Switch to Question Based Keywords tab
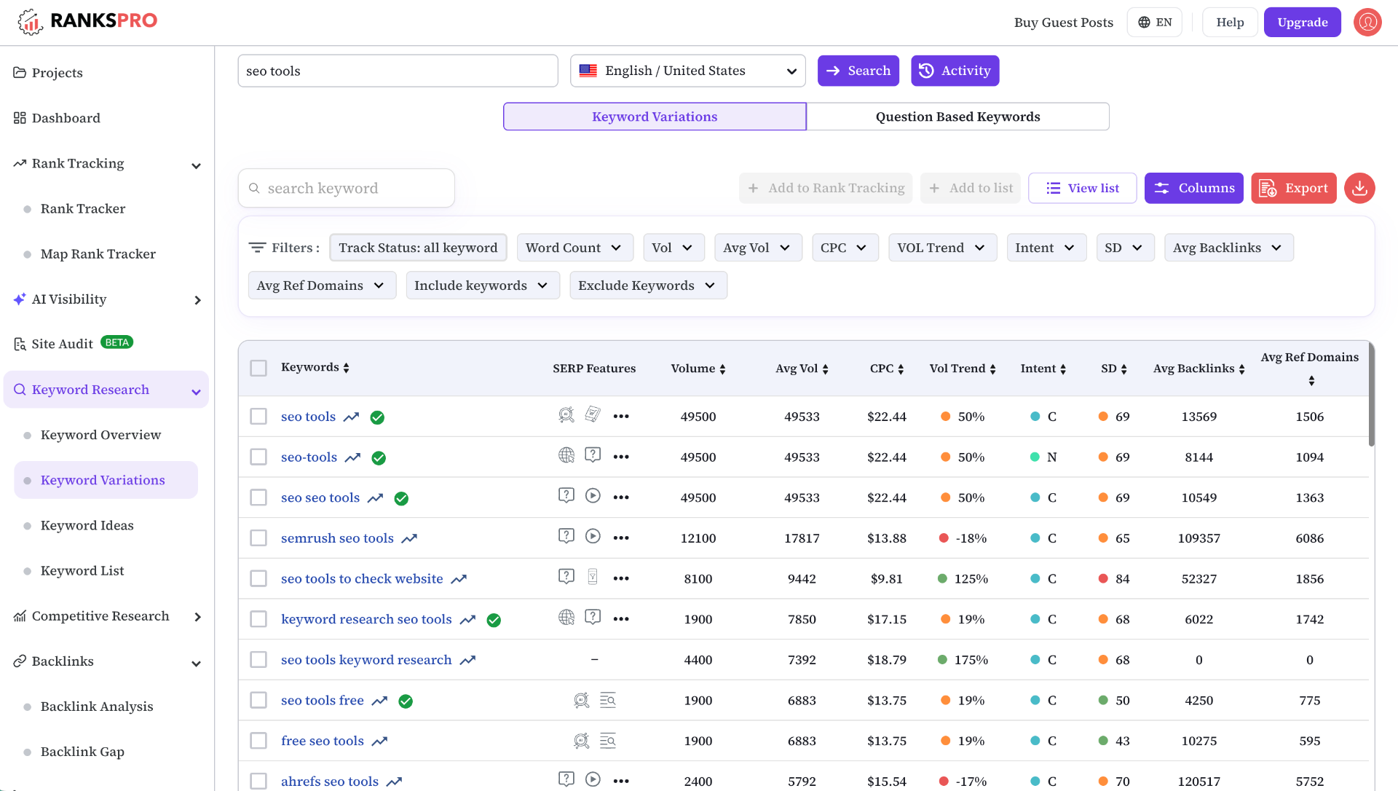Image resolution: width=1398 pixels, height=791 pixels. 957,117
